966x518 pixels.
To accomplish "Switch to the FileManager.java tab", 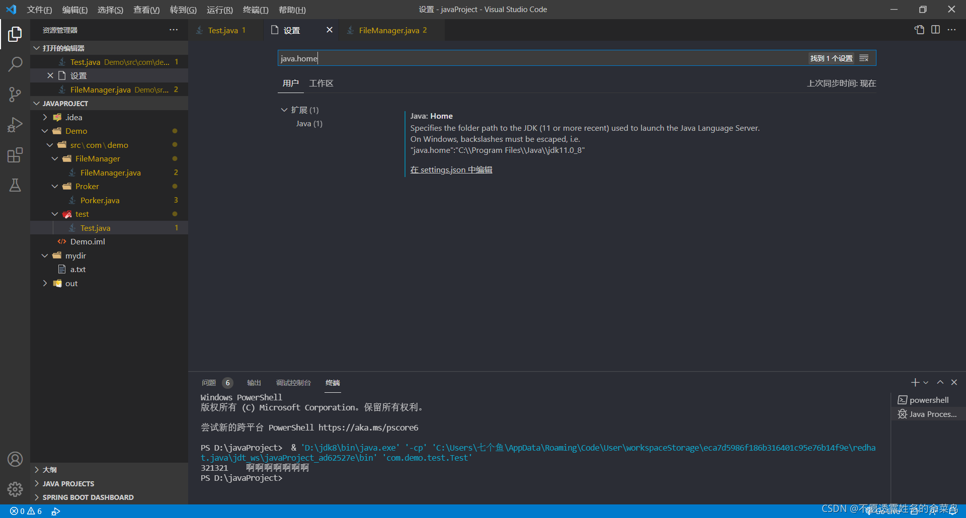I will click(389, 30).
